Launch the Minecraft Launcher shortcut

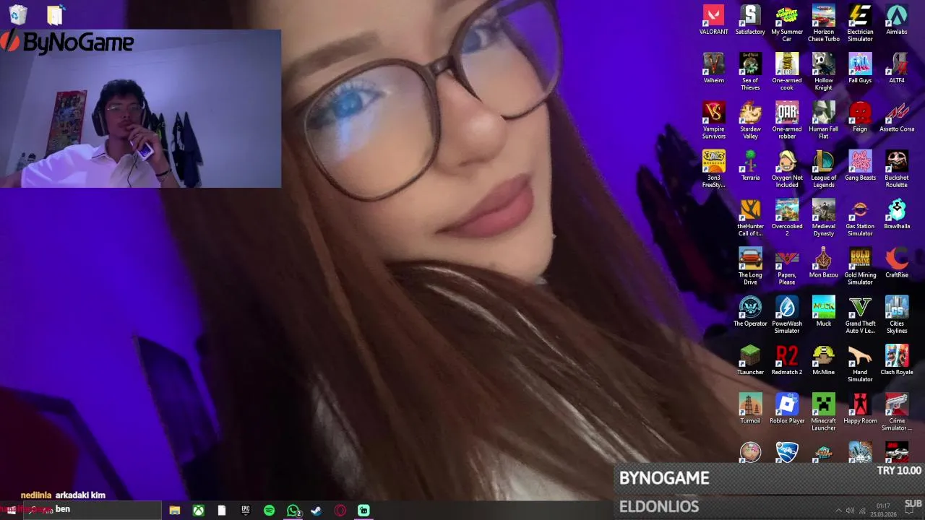pyautogui.click(x=823, y=410)
